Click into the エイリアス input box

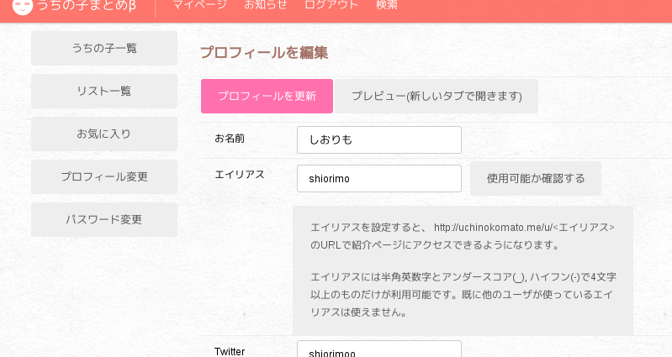379,179
